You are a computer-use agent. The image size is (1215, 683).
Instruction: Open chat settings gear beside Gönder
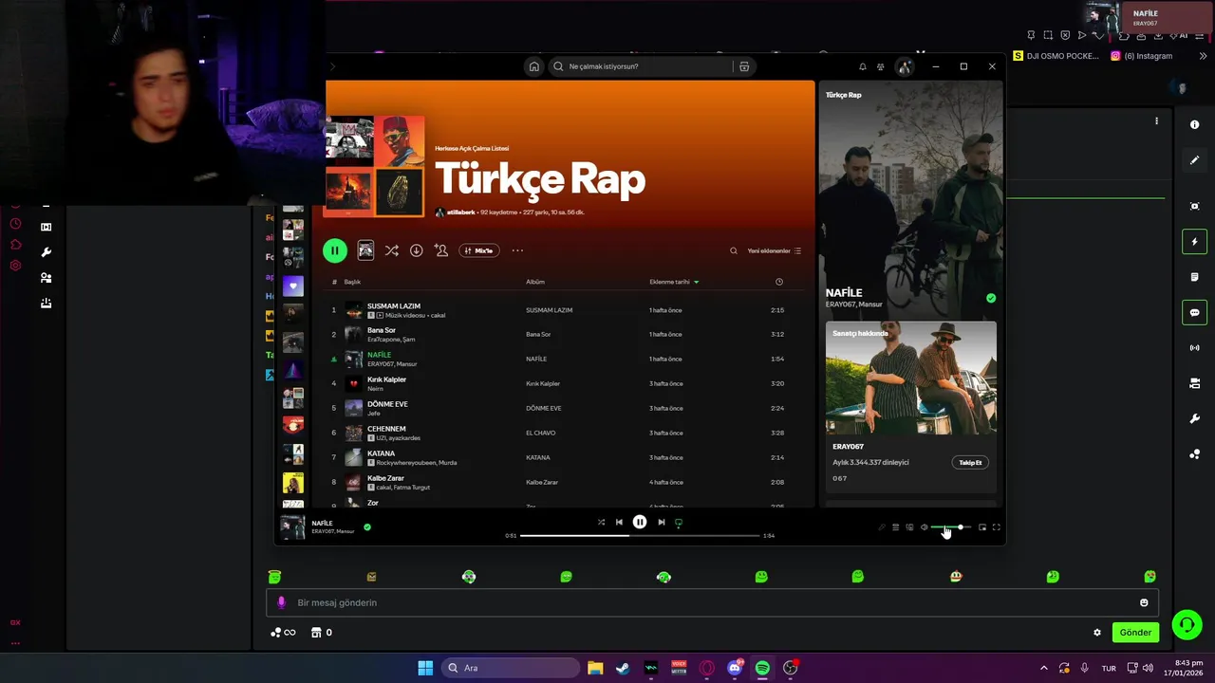[x=1097, y=633]
